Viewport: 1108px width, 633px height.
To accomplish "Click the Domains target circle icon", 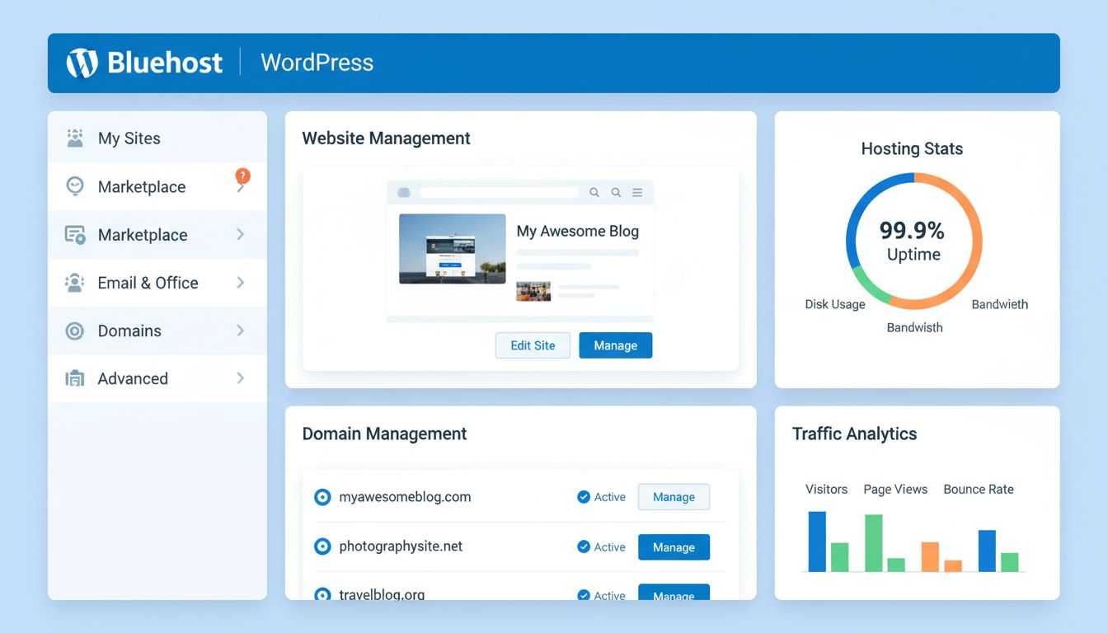I will click(x=75, y=331).
